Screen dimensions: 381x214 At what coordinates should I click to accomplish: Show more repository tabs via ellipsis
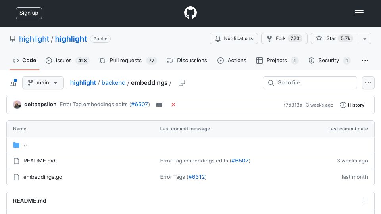pos(365,60)
